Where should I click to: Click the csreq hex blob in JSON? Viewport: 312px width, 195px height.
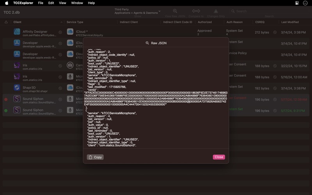coord(156,99)
